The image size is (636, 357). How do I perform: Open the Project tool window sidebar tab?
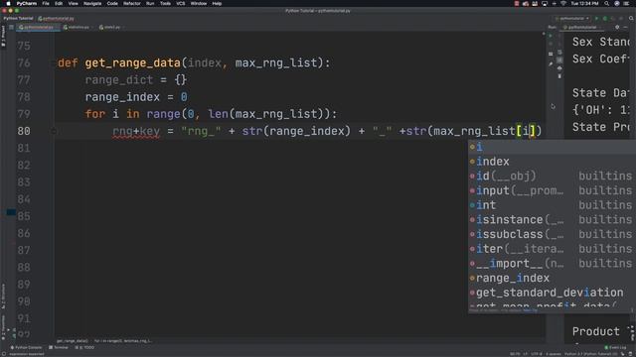tap(3, 37)
